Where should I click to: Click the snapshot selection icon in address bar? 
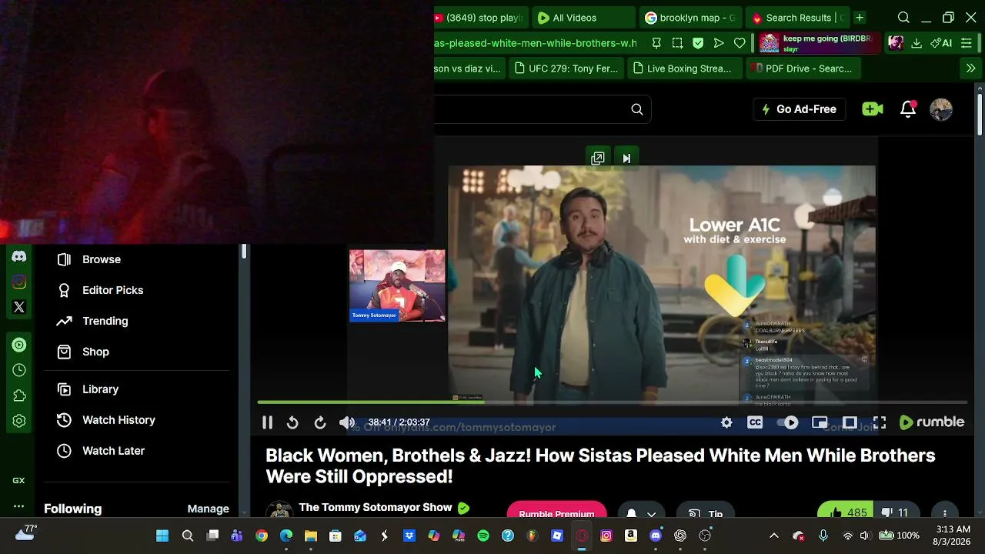coord(677,43)
